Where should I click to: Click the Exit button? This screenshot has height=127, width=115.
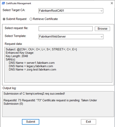(88, 122)
